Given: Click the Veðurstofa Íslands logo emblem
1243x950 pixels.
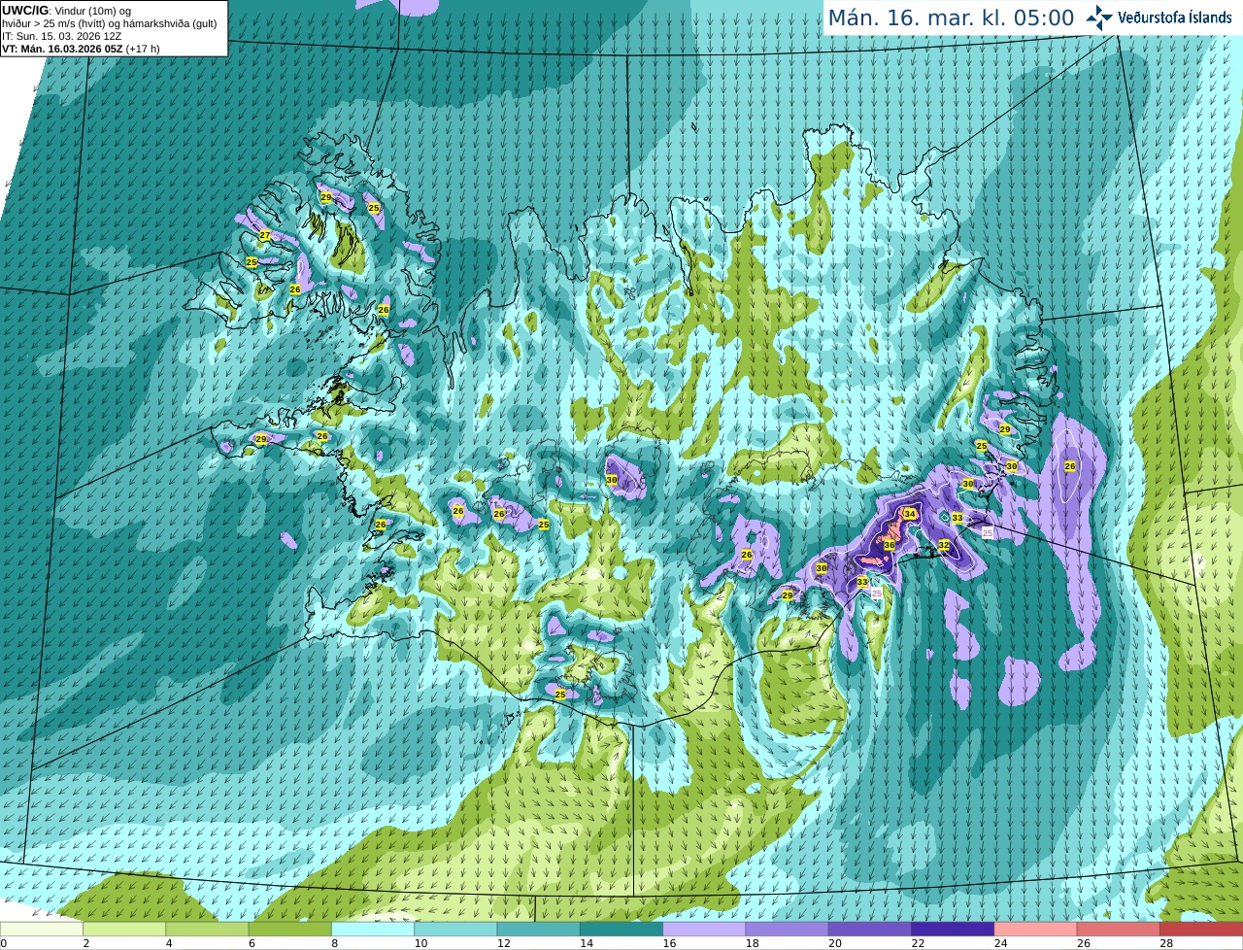Looking at the screenshot, I should point(1098,17).
